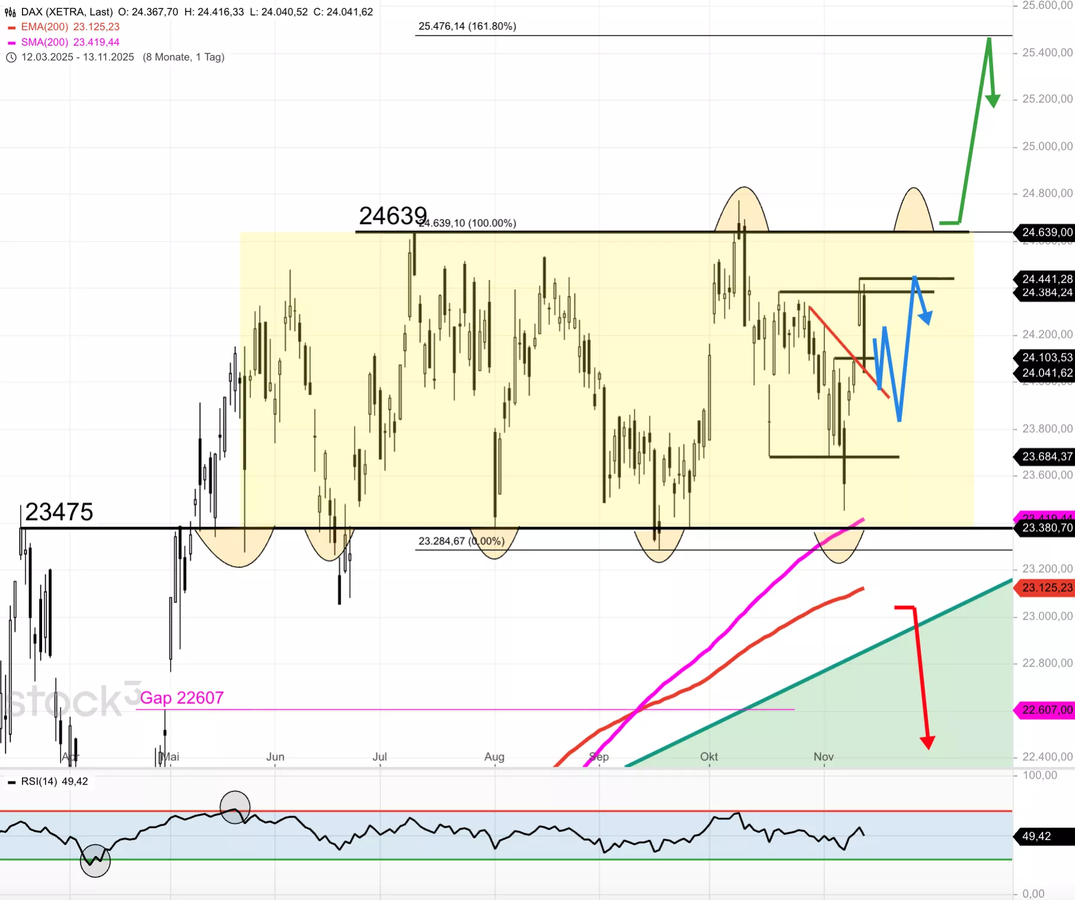
Task: Click the clock icon next to date range
Action: (x=11, y=58)
